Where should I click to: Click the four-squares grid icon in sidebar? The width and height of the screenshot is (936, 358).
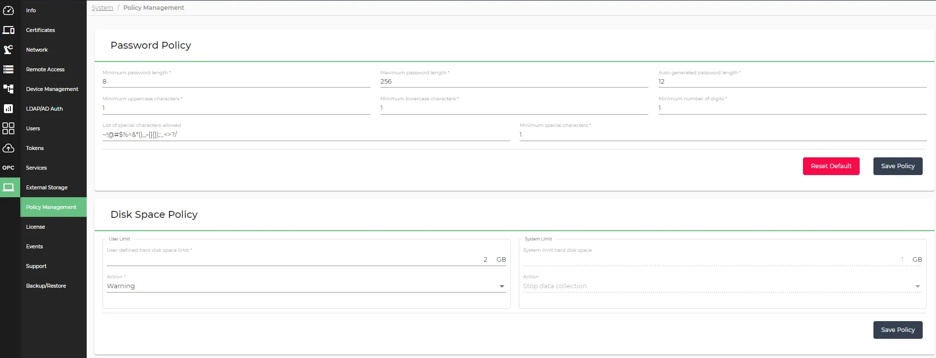coord(8,128)
